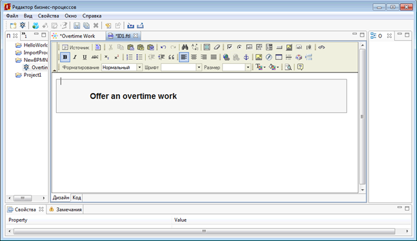
Task: Collapse the editor toolbar with the small triangle
Action: (x=54, y=70)
